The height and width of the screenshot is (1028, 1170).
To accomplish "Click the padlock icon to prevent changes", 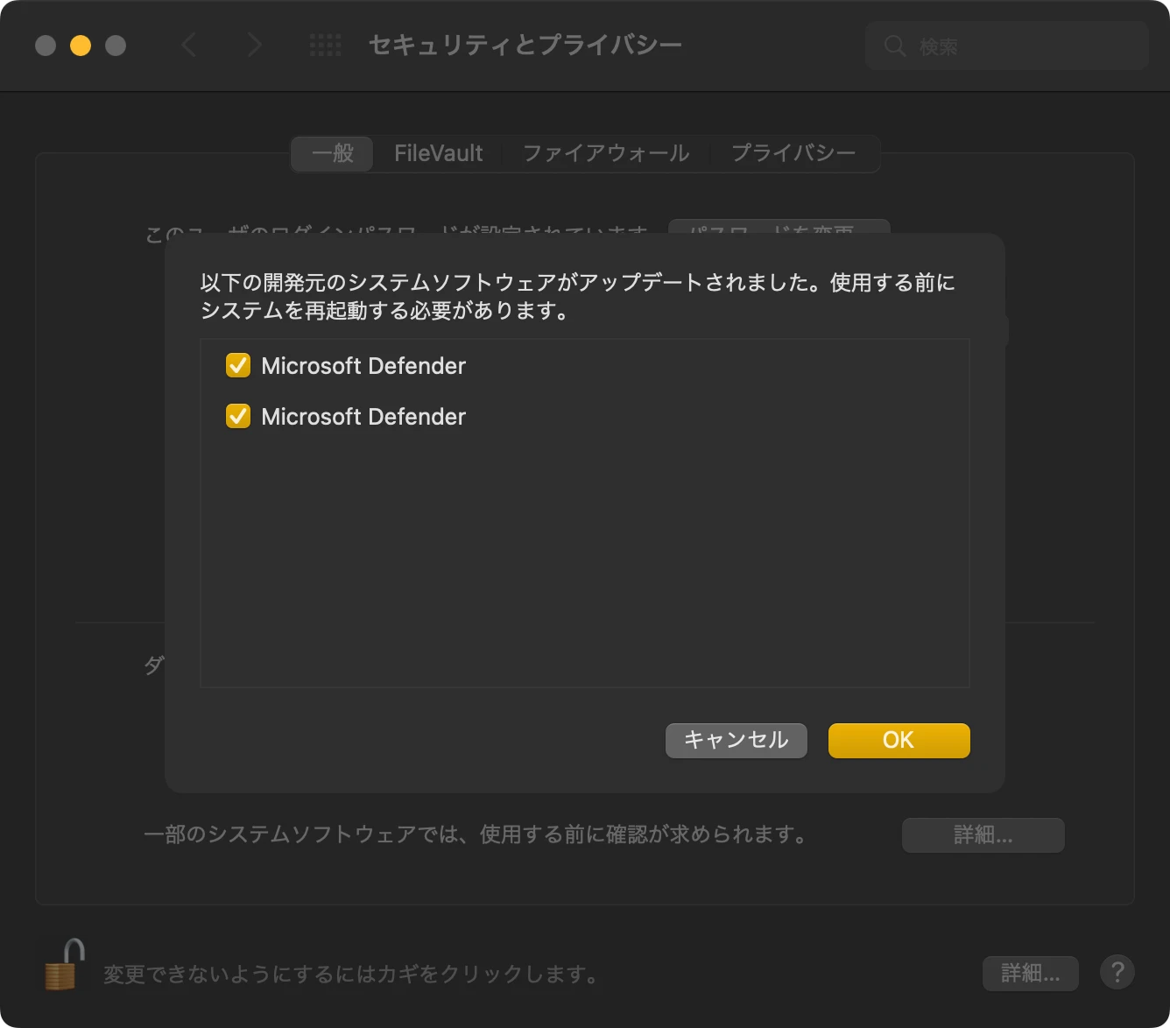I will coord(65,965).
